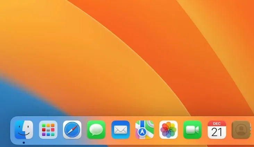
Task: Open the Photos app
Action: (169, 130)
